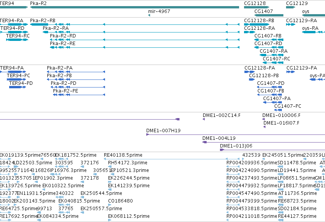The width and height of the screenshot is (325, 222).
Task: Click EST EK010322.5prime label
Action: pos(63,186)
